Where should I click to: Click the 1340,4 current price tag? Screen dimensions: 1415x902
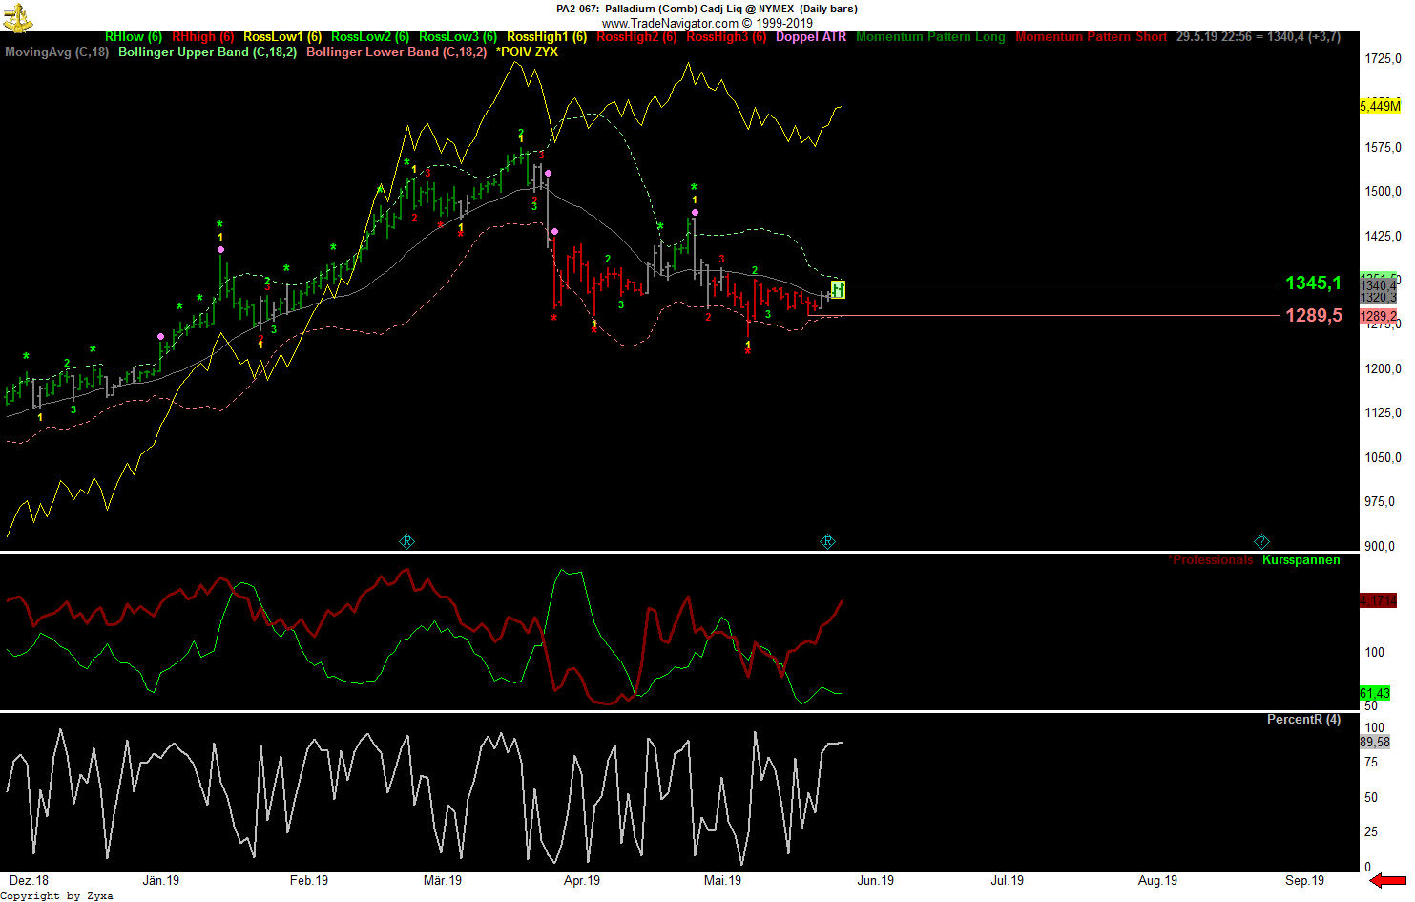click(1379, 285)
